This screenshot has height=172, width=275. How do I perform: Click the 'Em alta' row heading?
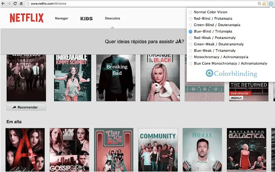14,122
